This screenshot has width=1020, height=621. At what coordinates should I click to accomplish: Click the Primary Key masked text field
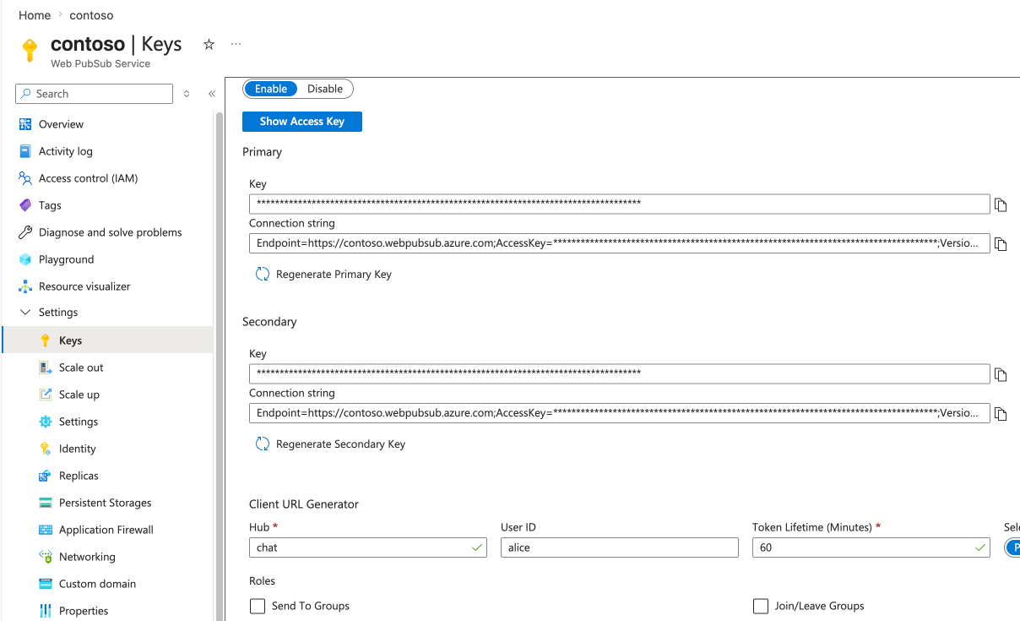tap(620, 204)
